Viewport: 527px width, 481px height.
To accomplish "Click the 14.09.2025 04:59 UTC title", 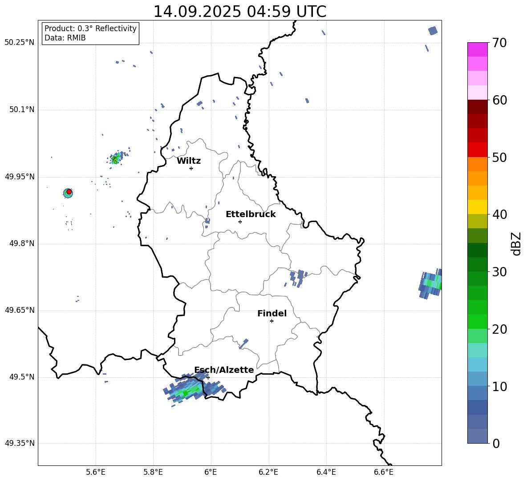I will coord(239,12).
